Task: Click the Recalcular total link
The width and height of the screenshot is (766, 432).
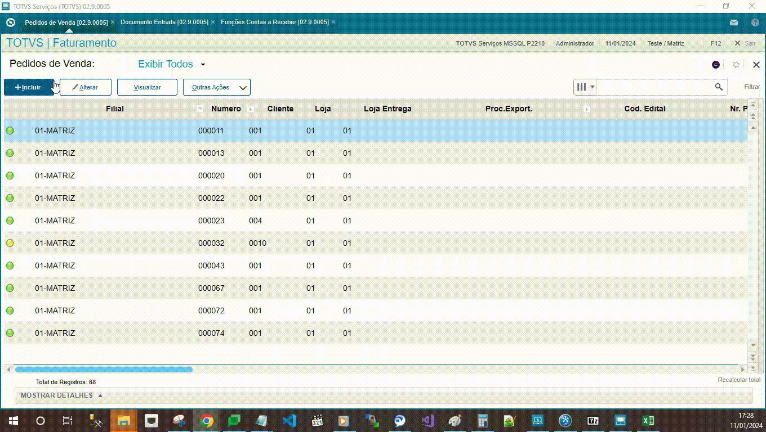Action: pyautogui.click(x=739, y=380)
